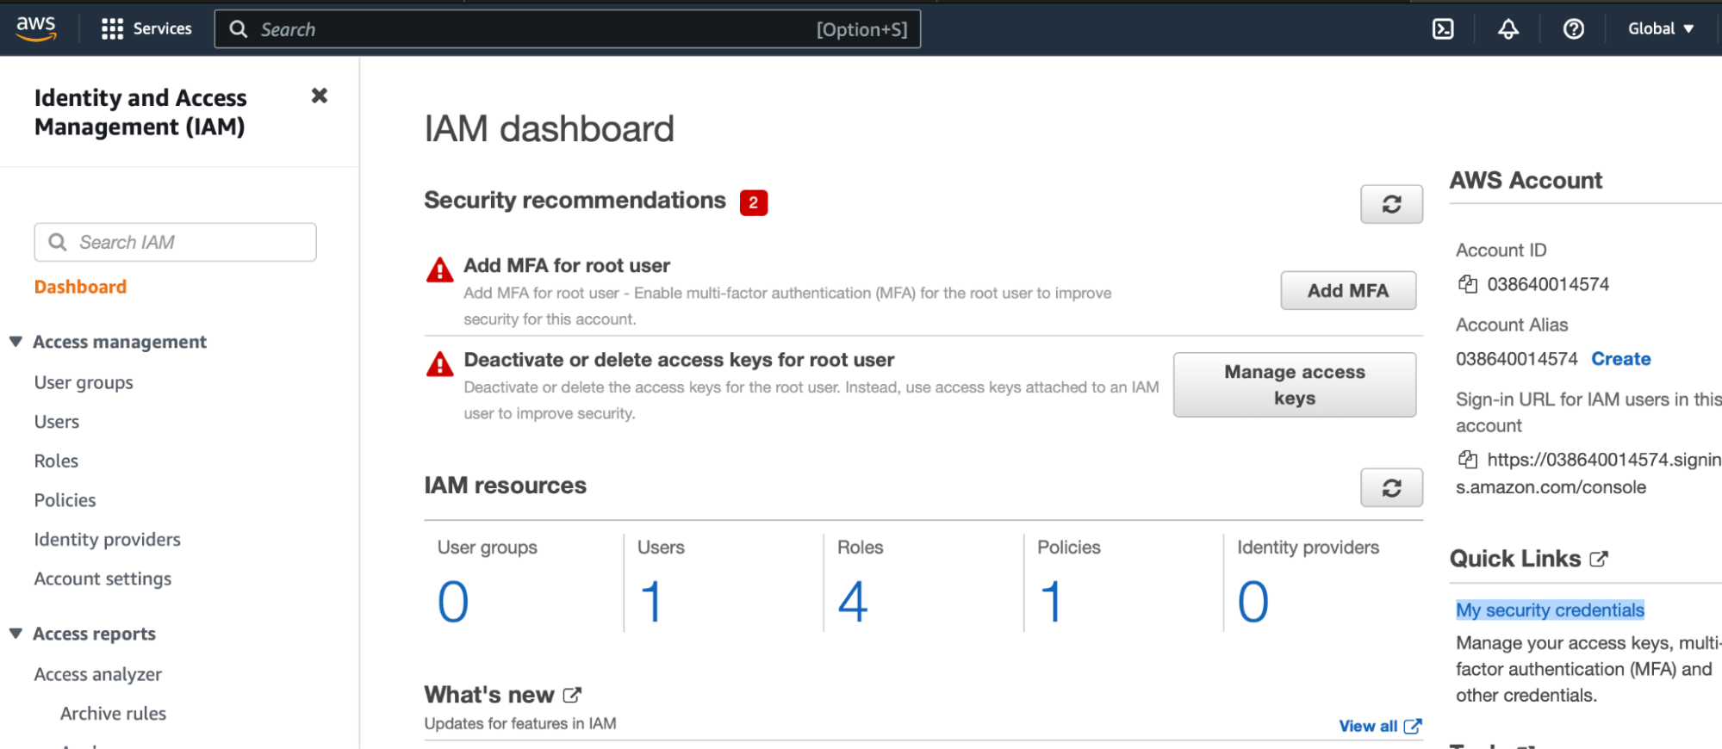Open the notifications bell
The image size is (1722, 749).
1508,29
